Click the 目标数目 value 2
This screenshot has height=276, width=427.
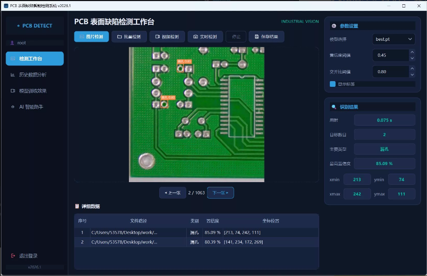384,135
